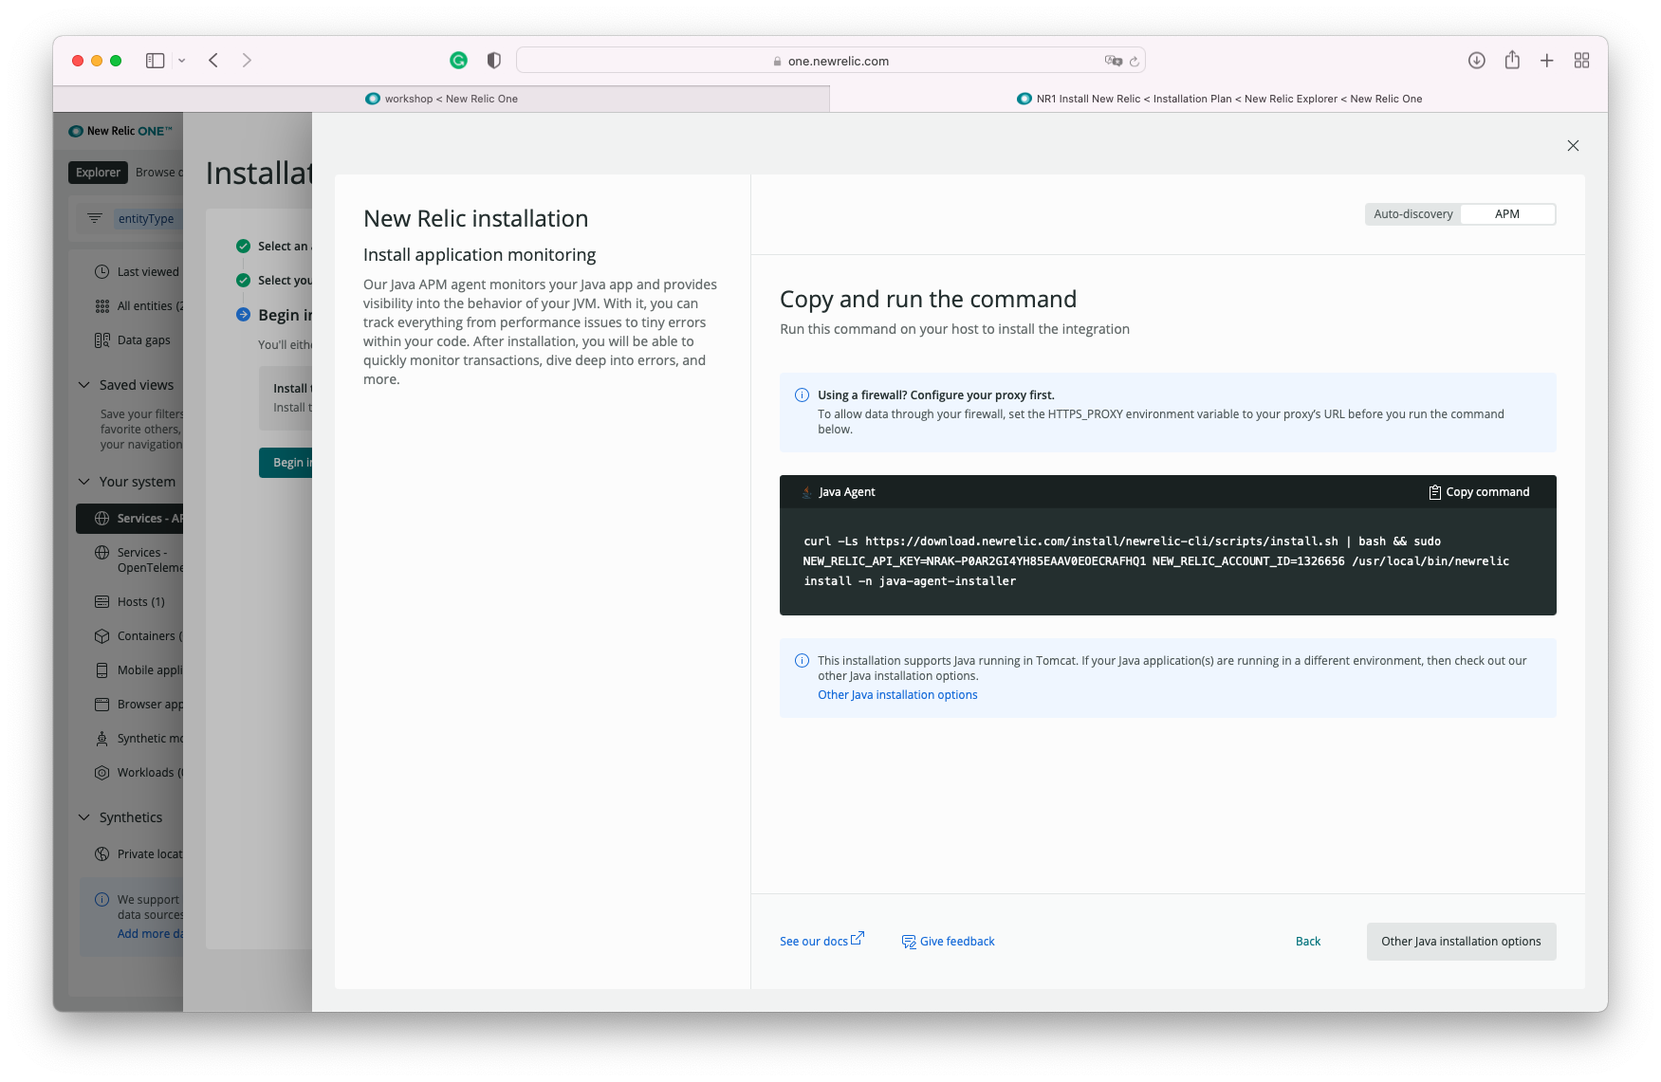Click the green checkmark next to Select your
The image size is (1661, 1082).
pos(243,281)
